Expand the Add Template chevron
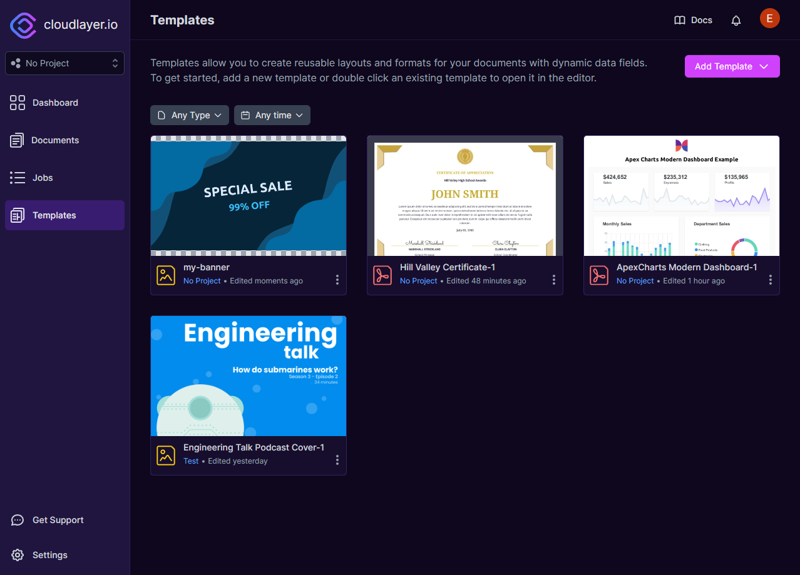The image size is (800, 575). click(764, 66)
